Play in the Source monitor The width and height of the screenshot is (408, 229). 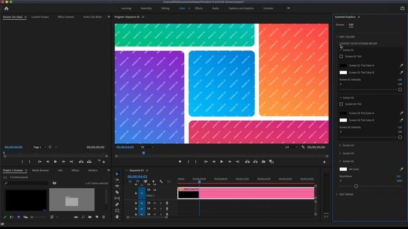pos(55,162)
